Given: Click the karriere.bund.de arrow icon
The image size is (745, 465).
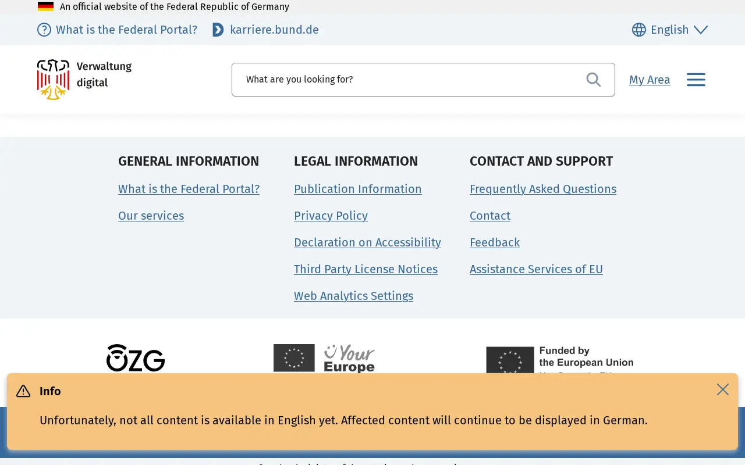Looking at the screenshot, I should coord(218,30).
